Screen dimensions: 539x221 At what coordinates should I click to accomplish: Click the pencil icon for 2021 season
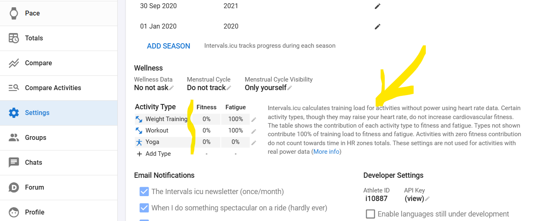pos(378,6)
